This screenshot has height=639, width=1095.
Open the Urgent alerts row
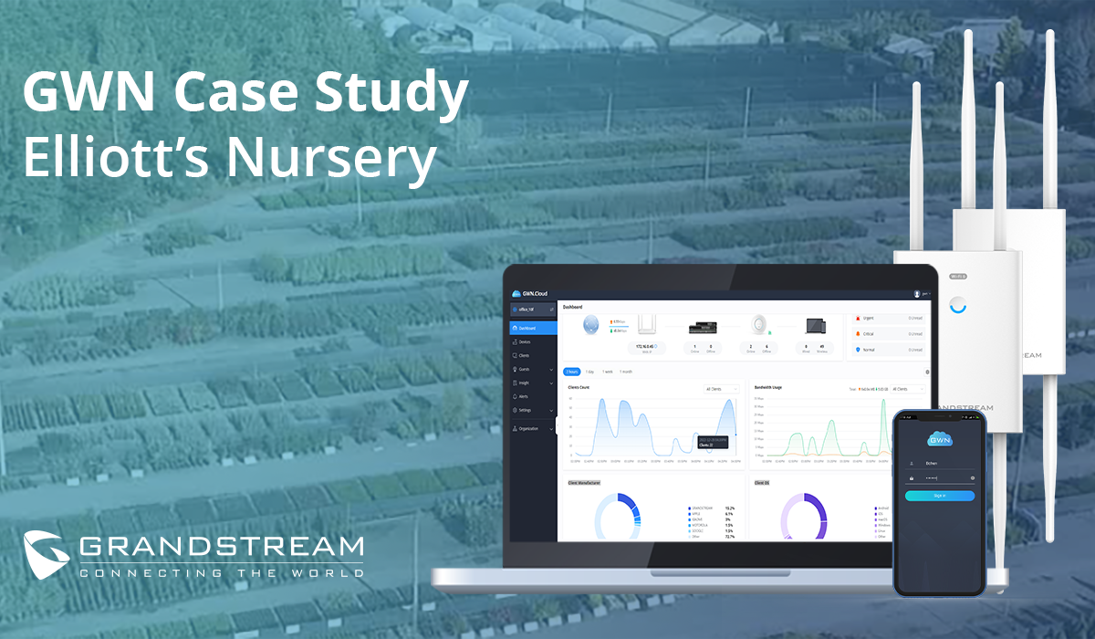point(889,318)
